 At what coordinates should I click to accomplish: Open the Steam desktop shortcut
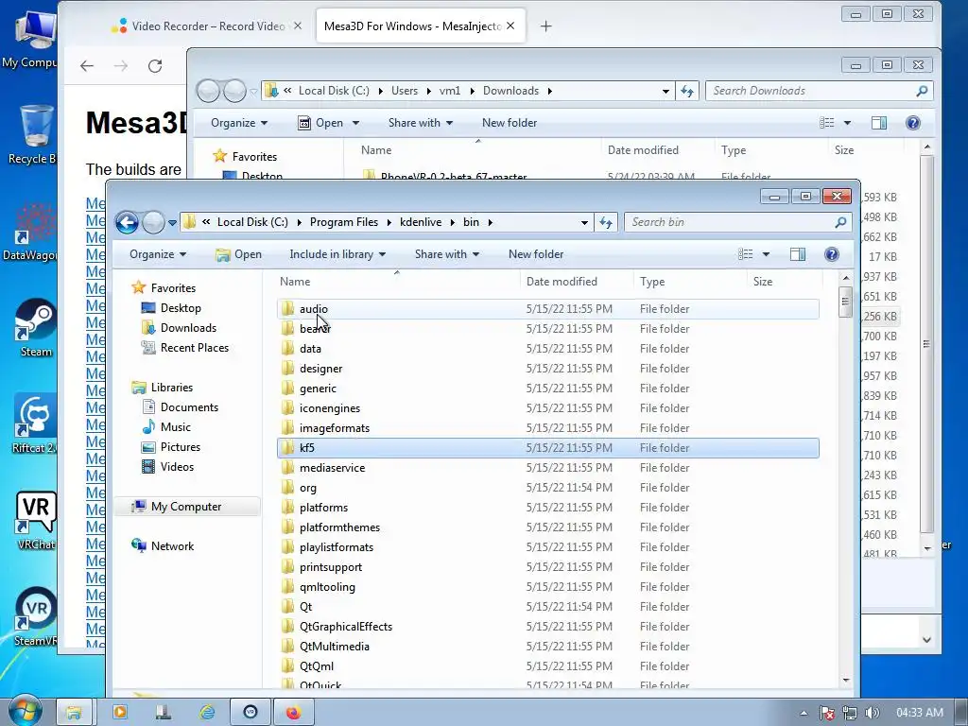36,328
